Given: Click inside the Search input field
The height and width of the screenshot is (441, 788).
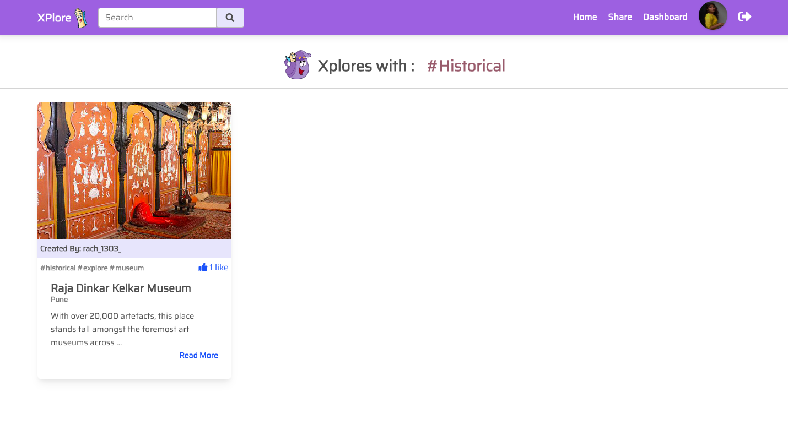Looking at the screenshot, I should click(157, 17).
